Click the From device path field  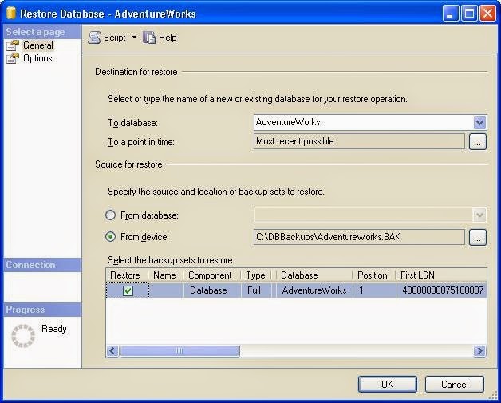click(359, 237)
